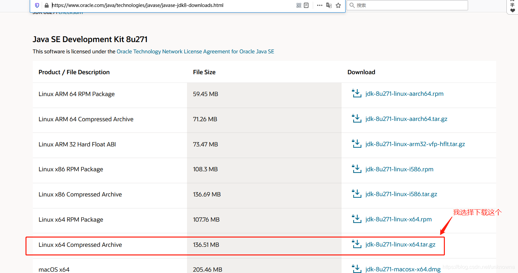Click the file size '108.3 MB'
This screenshot has height=273, width=518.
click(x=205, y=169)
